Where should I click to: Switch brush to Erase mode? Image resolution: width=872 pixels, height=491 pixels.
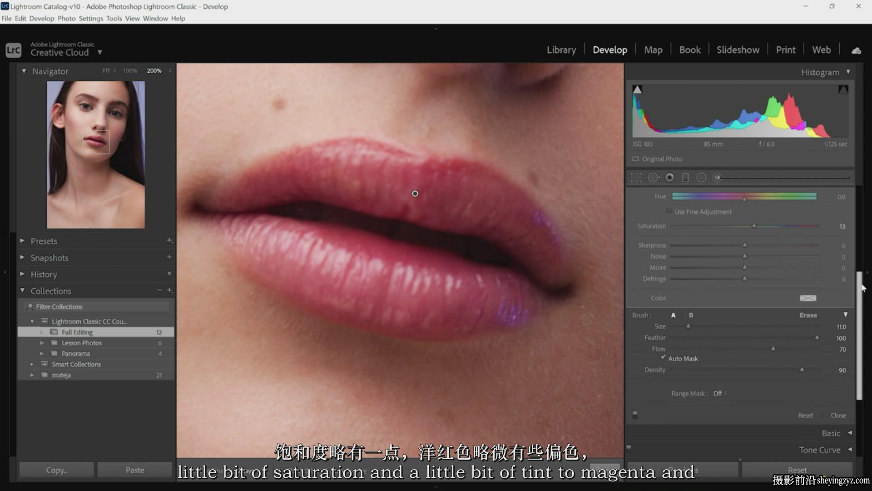coord(808,315)
